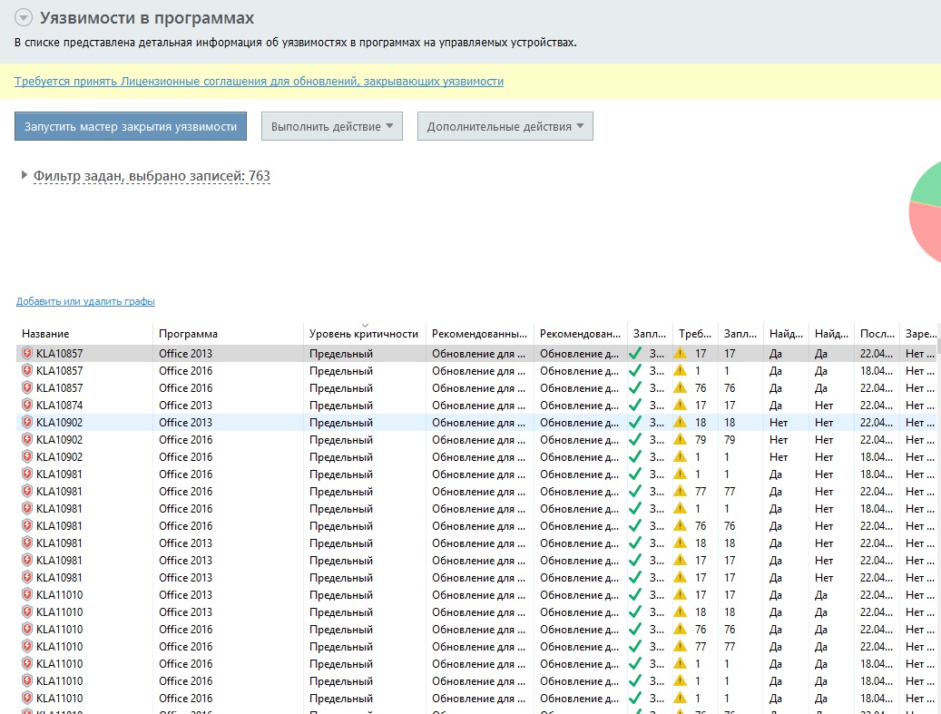Image resolution: width=941 pixels, height=714 pixels.
Task: Click warning triangle in KLA10902 Office 2013 row
Action: point(680,423)
